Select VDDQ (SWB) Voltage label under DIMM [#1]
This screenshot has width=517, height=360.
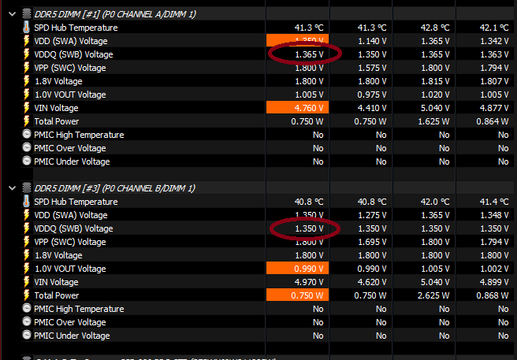click(x=73, y=54)
